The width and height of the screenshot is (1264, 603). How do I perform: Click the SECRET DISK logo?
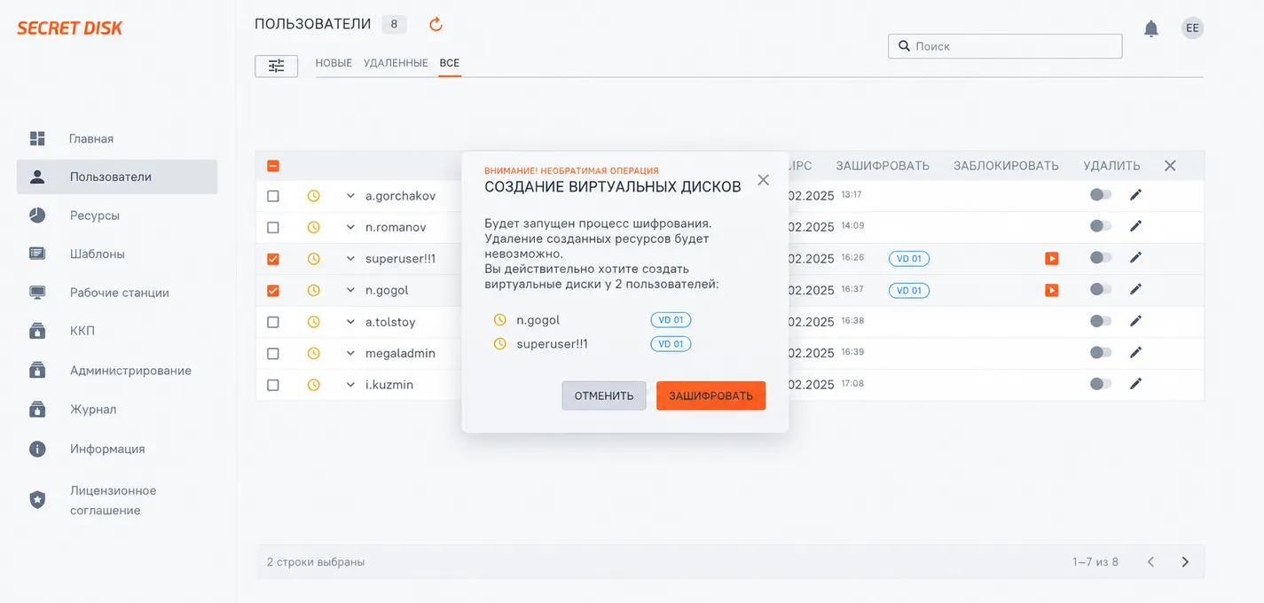tap(70, 28)
